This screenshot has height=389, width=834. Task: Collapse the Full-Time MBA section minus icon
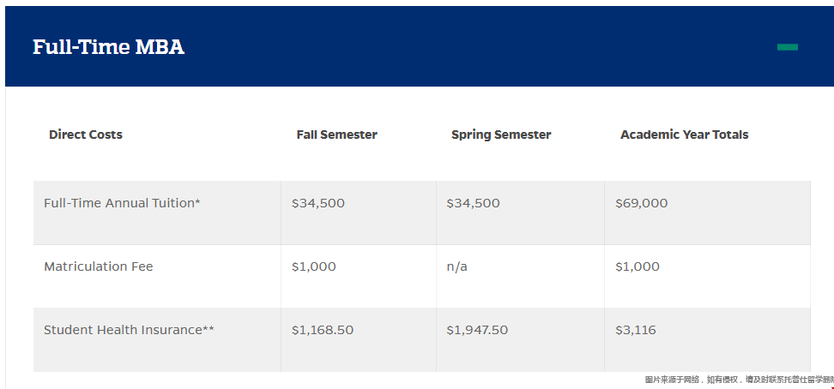click(x=787, y=47)
